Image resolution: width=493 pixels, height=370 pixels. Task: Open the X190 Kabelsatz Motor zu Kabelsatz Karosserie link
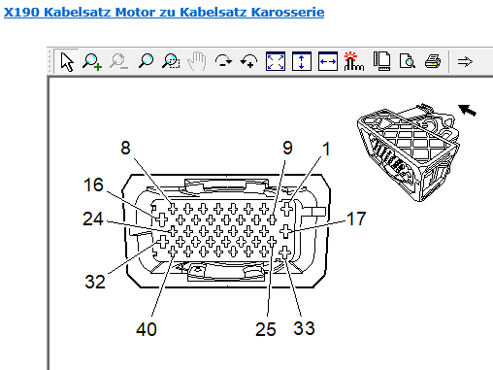(164, 13)
